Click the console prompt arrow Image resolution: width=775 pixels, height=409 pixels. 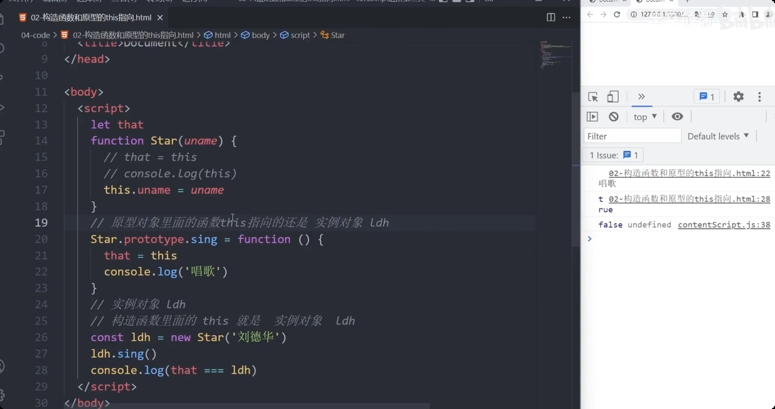(589, 238)
